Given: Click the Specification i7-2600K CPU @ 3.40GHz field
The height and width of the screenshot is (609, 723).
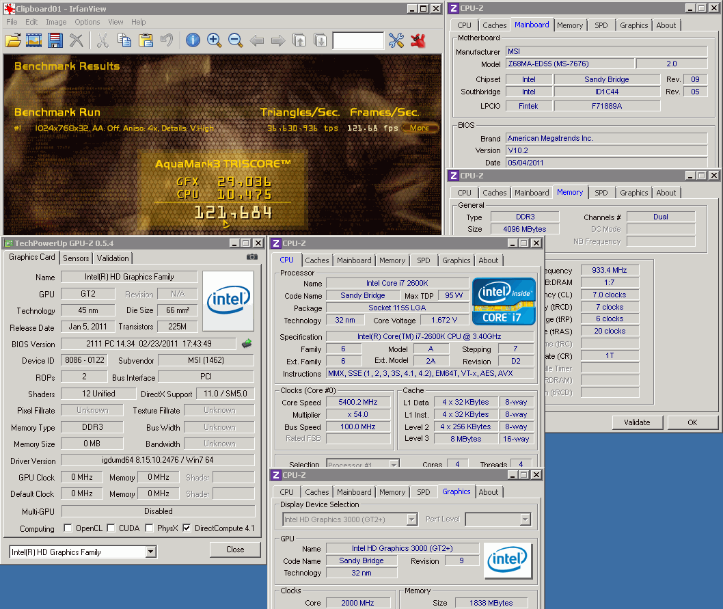Looking at the screenshot, I should click(x=429, y=336).
